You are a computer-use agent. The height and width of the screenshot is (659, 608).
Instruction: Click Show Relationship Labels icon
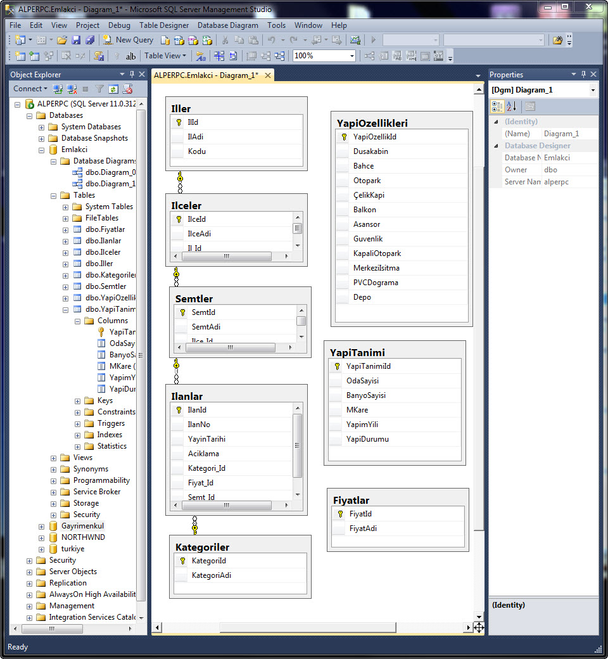tap(201, 56)
